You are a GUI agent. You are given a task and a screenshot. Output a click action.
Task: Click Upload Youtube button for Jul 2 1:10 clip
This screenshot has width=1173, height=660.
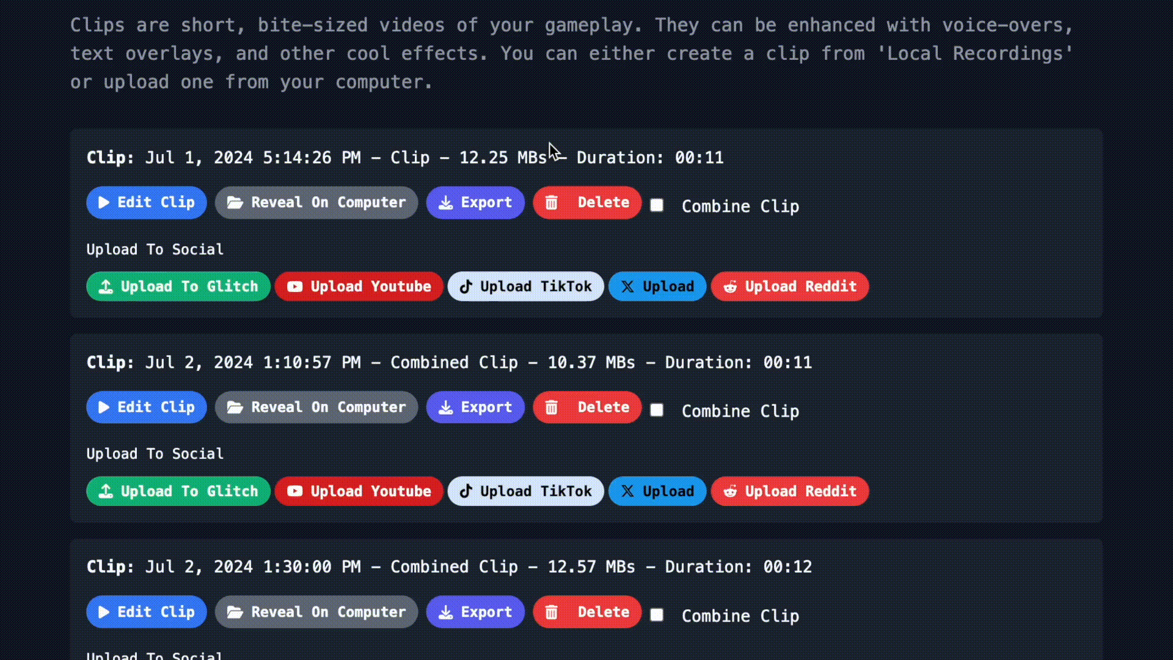click(359, 491)
